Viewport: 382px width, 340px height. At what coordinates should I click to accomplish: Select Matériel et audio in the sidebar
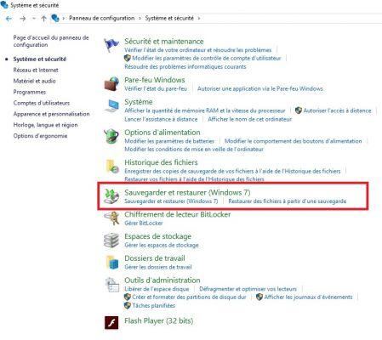[x=34, y=81]
